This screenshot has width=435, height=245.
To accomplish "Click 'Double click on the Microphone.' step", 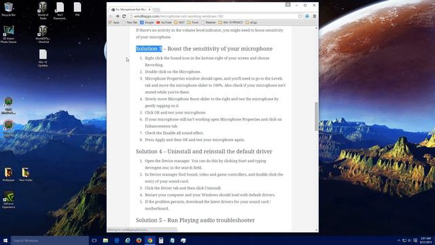I will tap(173, 71).
